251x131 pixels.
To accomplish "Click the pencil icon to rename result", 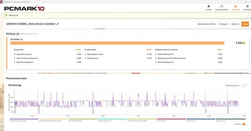I will tap(58, 24).
